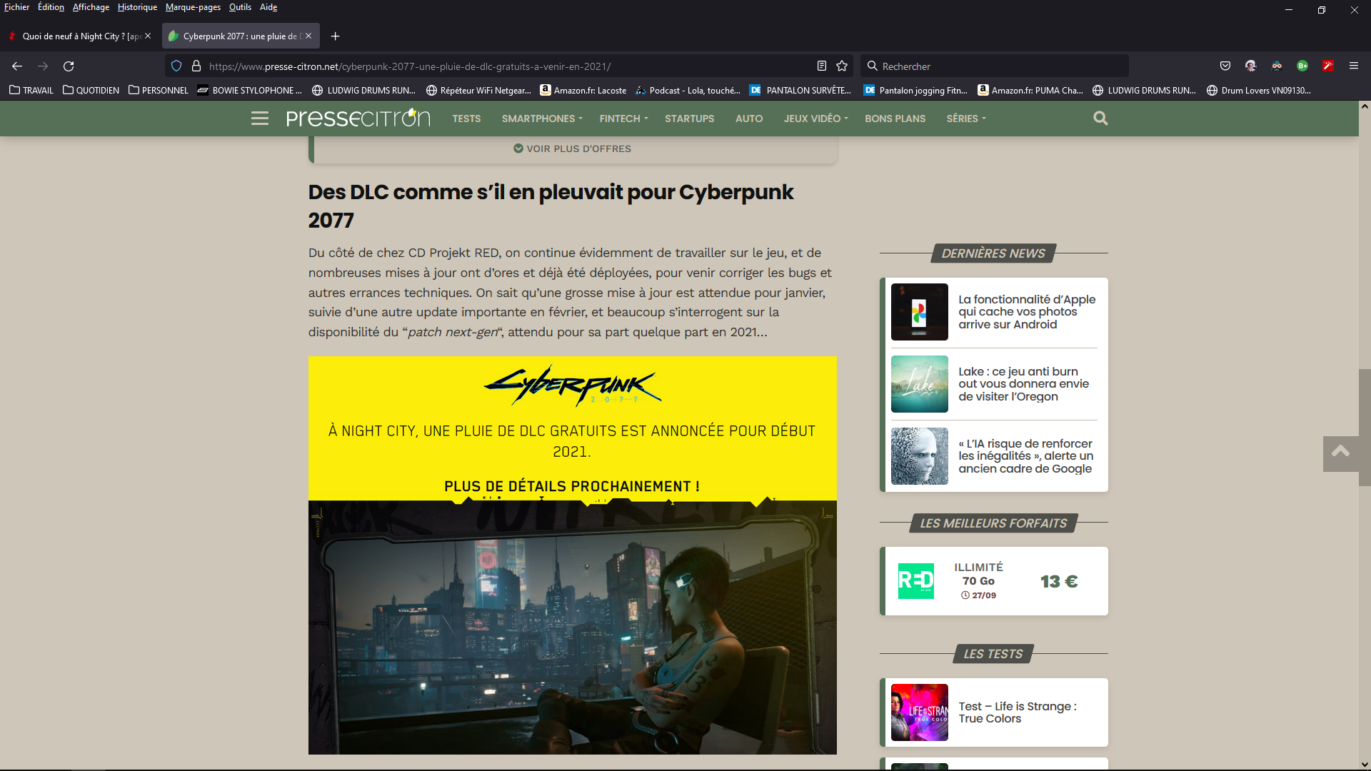
Task: Open the Fichier menu
Action: click(x=16, y=7)
